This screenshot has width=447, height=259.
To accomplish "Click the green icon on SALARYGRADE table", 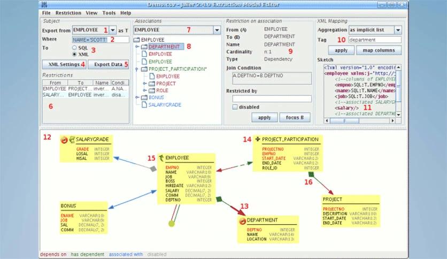I will [x=72, y=140].
